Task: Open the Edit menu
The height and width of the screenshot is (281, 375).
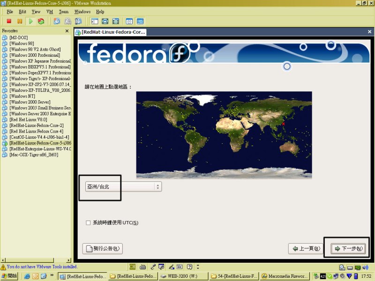Action: (x=22, y=12)
